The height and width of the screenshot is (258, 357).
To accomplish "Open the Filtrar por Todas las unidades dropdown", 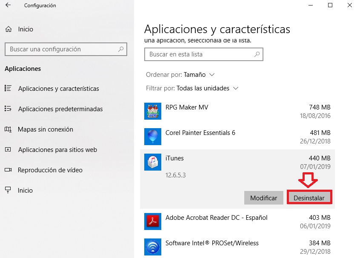I will pyautogui.click(x=192, y=88).
